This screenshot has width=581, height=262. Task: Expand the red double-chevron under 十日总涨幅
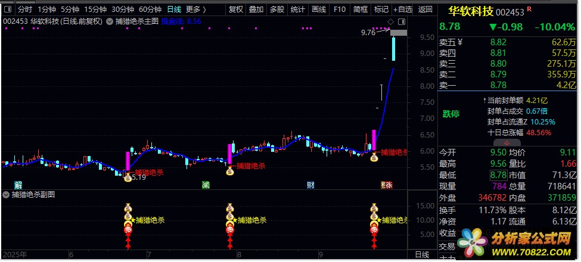pyautogui.click(x=507, y=142)
